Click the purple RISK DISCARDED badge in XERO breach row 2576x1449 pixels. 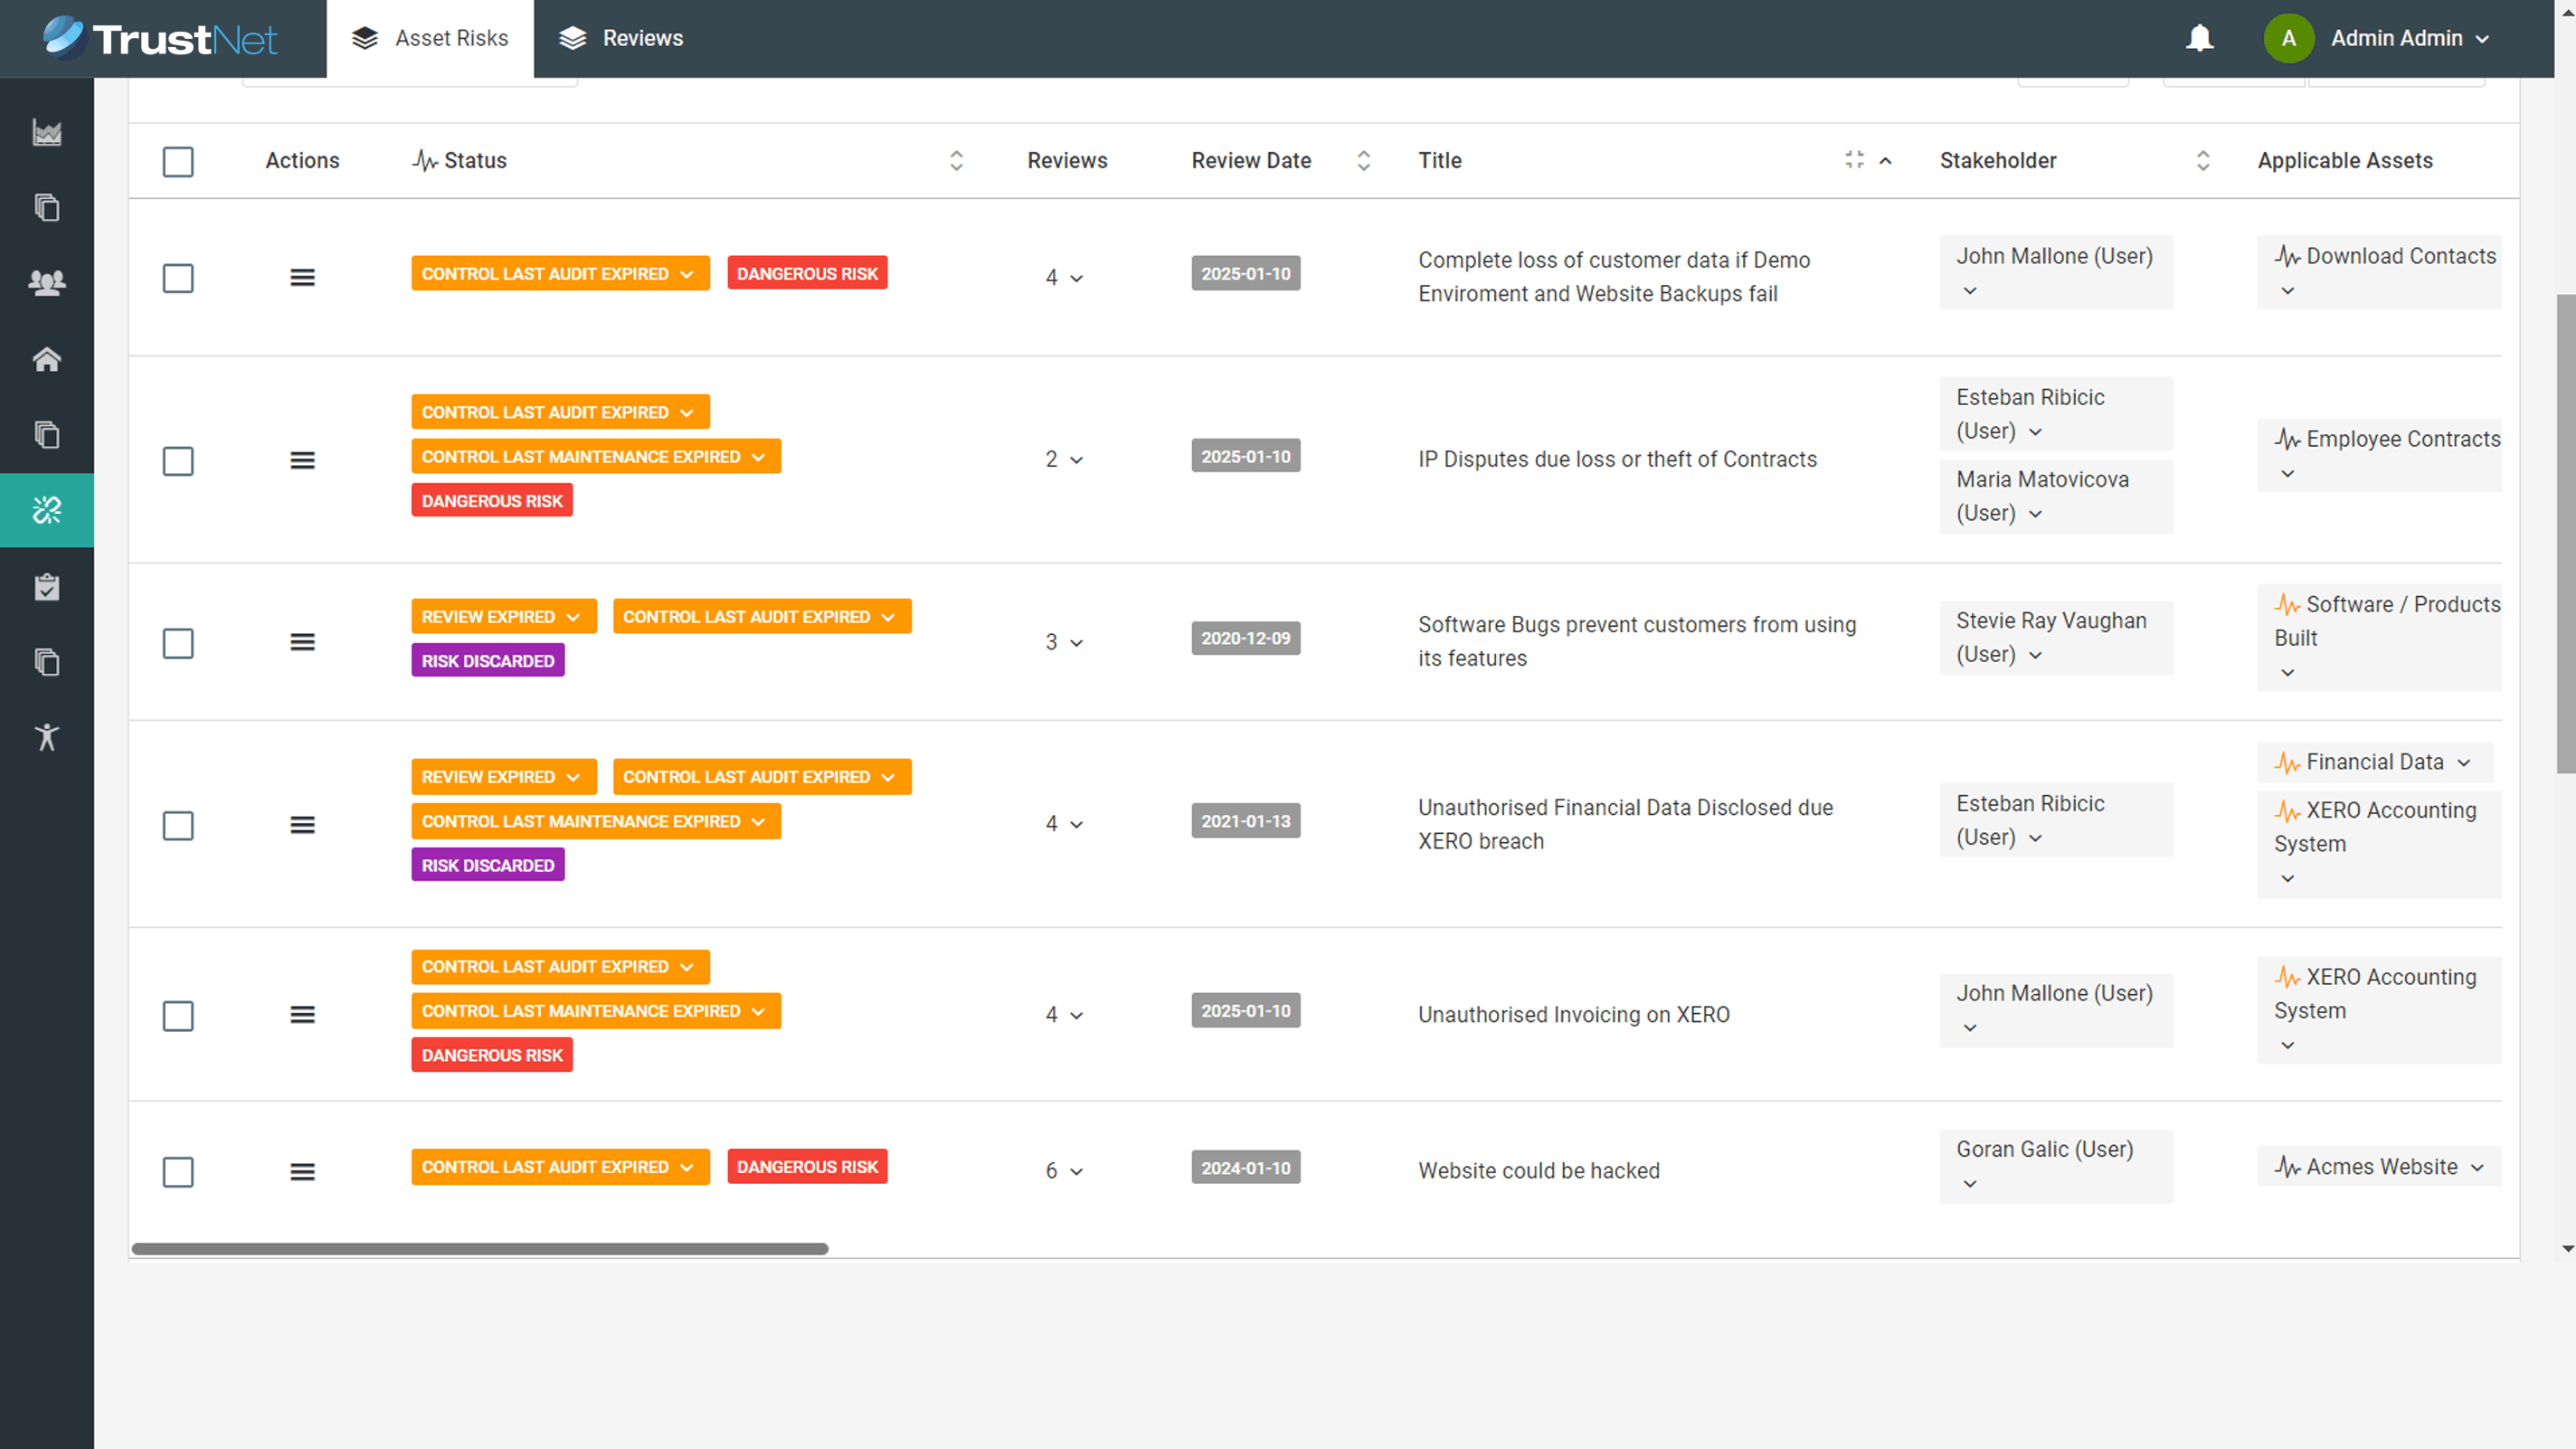(487, 865)
